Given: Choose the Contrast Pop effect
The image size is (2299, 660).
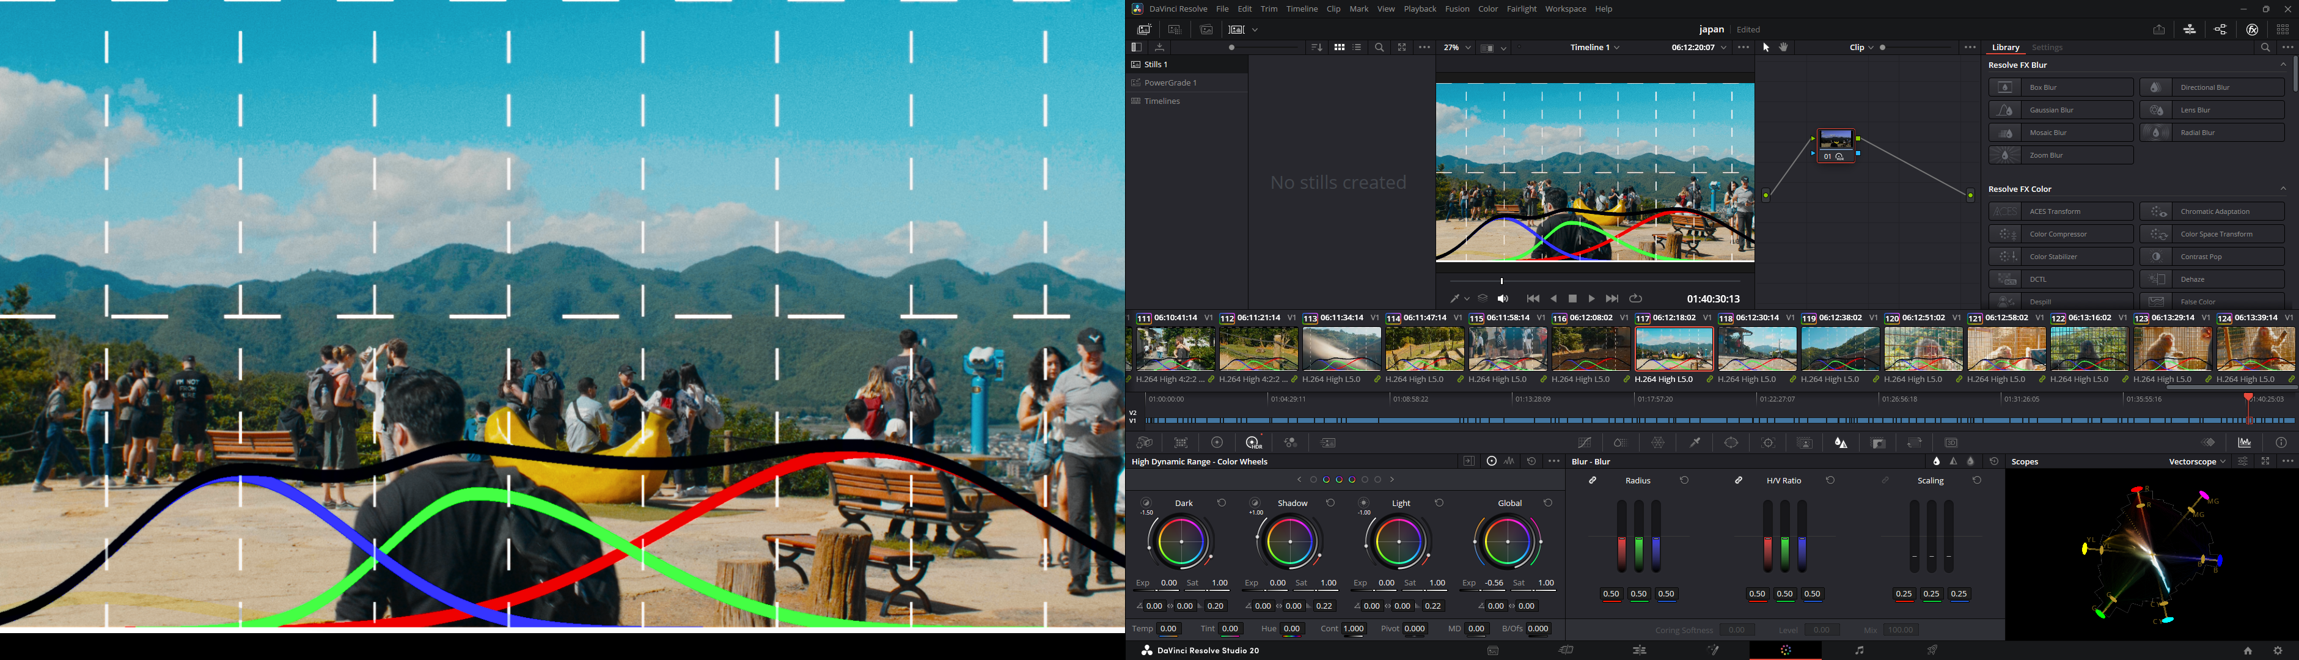Looking at the screenshot, I should click(x=2212, y=257).
